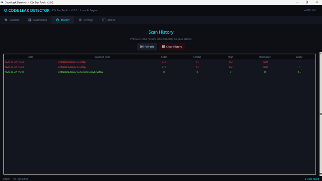Click the Scanner magnifier icon

pyautogui.click(x=6, y=20)
